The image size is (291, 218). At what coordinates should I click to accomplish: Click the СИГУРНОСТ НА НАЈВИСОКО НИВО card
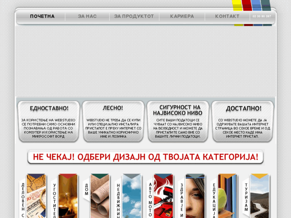[x=178, y=122]
